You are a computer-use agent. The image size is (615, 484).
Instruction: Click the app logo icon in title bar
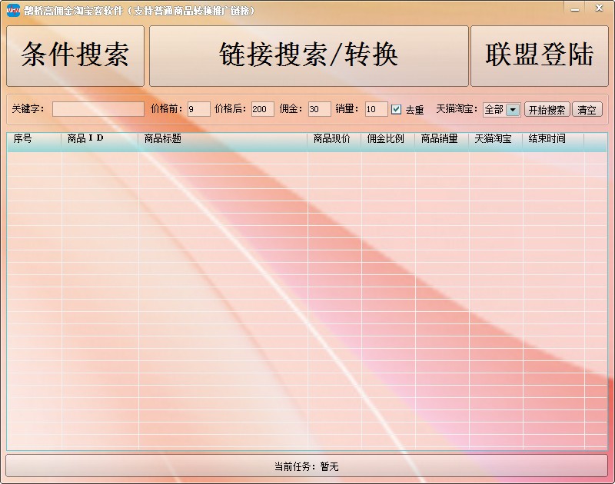tap(12, 11)
